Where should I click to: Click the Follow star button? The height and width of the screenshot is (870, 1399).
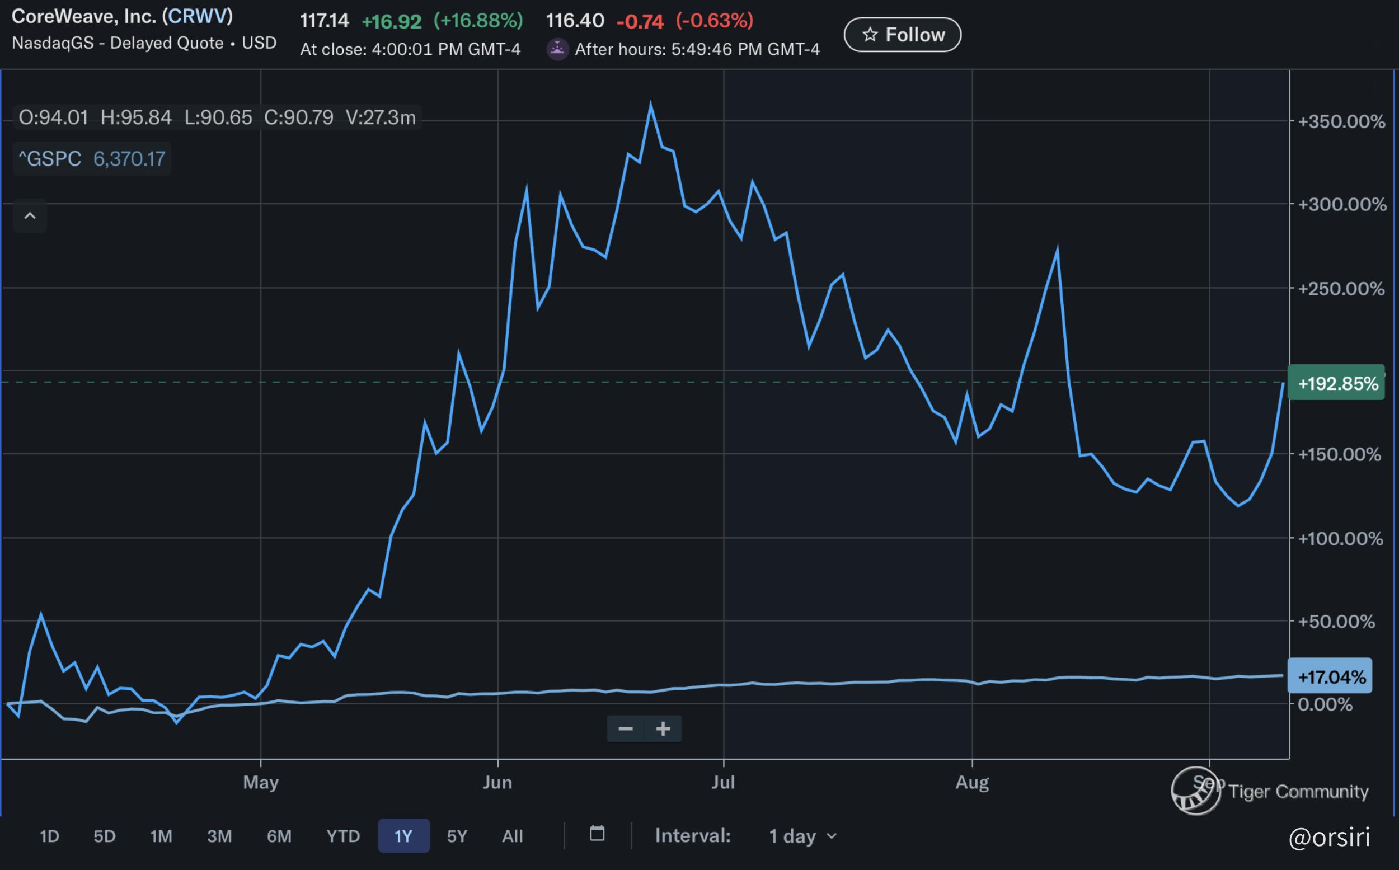tap(902, 35)
